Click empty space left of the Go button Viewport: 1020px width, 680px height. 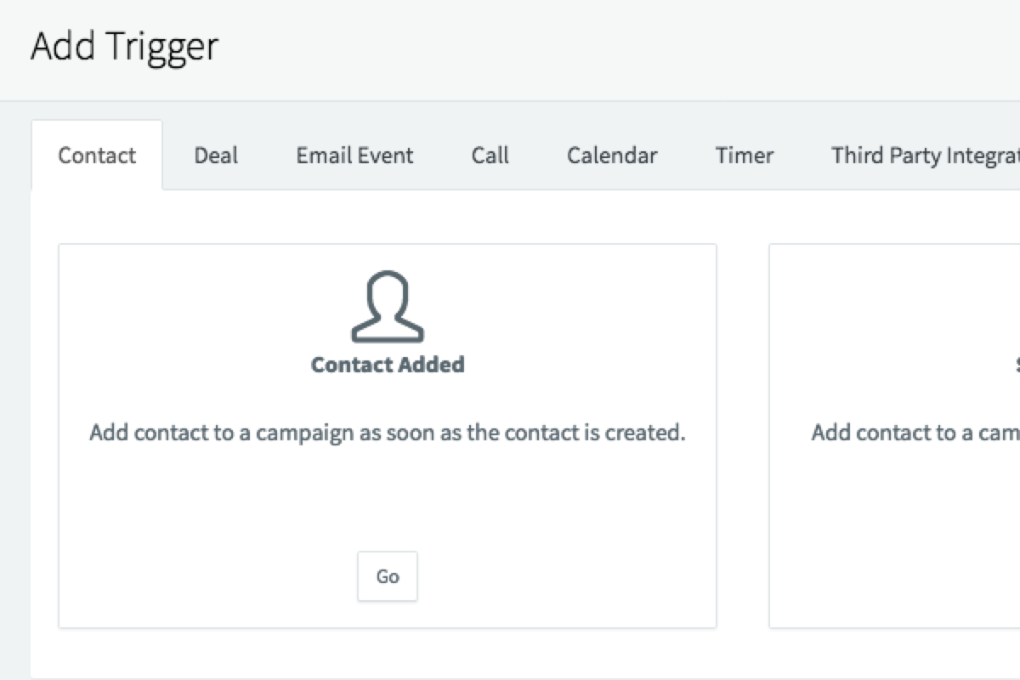212,576
